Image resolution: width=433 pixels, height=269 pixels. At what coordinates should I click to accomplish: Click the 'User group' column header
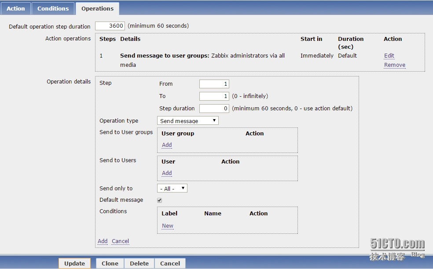pos(178,134)
